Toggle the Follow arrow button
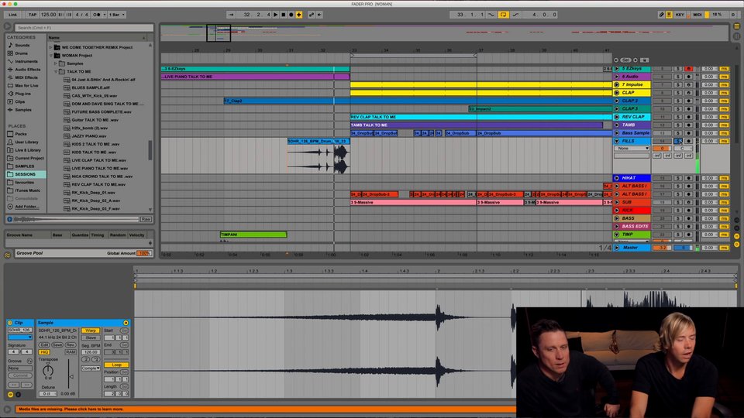 click(231, 15)
